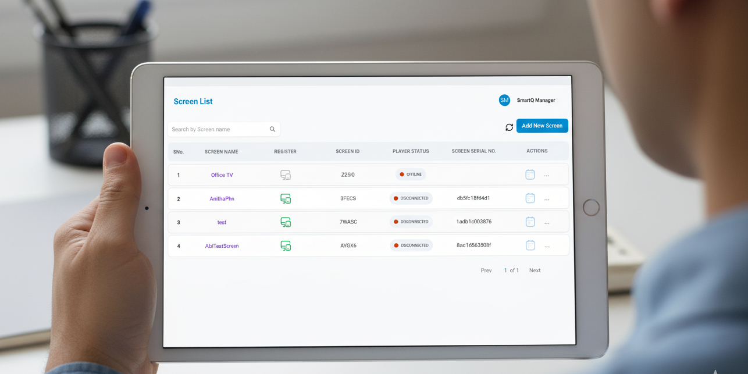Click the register icon for AblTestScreen
The image size is (748, 374).
click(x=286, y=246)
